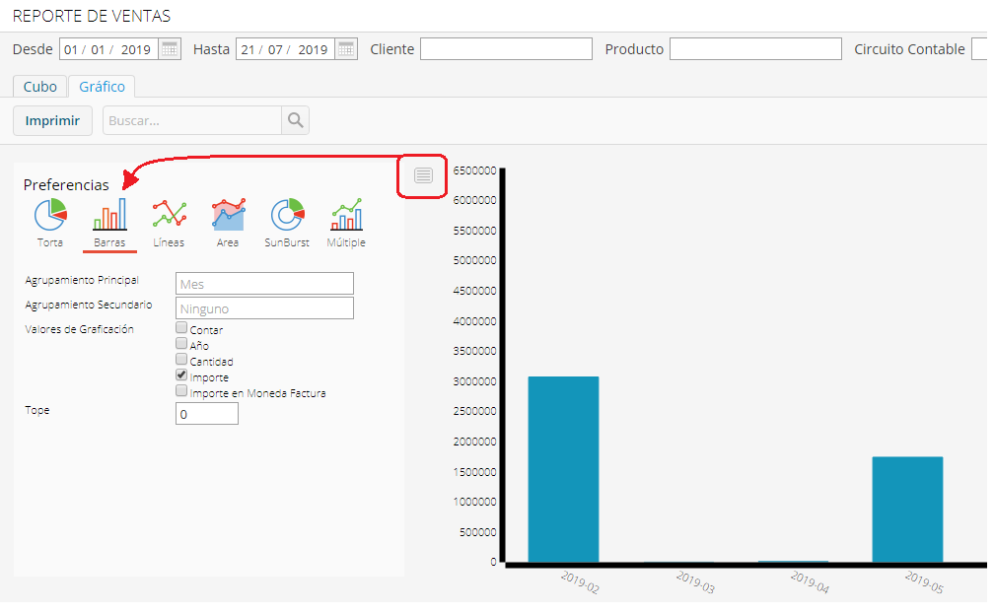Select the Barras bar chart type

(109, 223)
